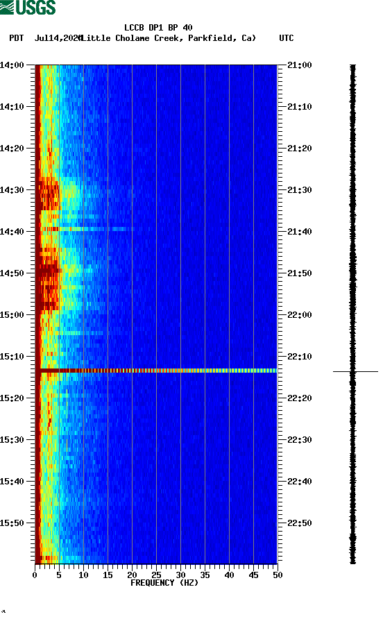
Task: Click the date label 'Jul14,2020'
Action: [x=58, y=38]
